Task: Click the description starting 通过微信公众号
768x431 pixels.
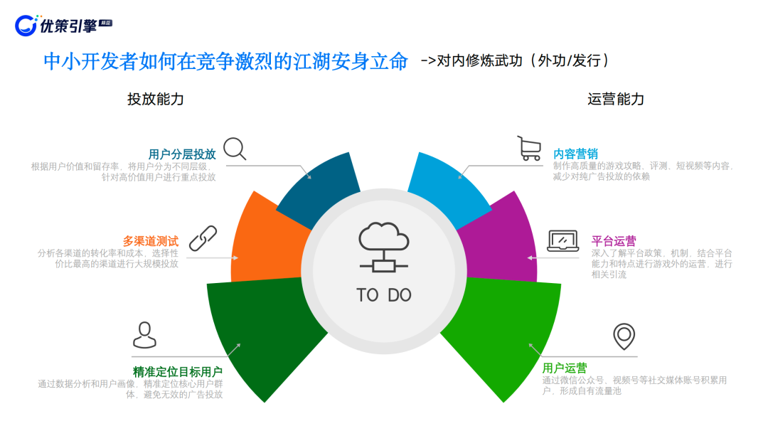Action: click(634, 385)
